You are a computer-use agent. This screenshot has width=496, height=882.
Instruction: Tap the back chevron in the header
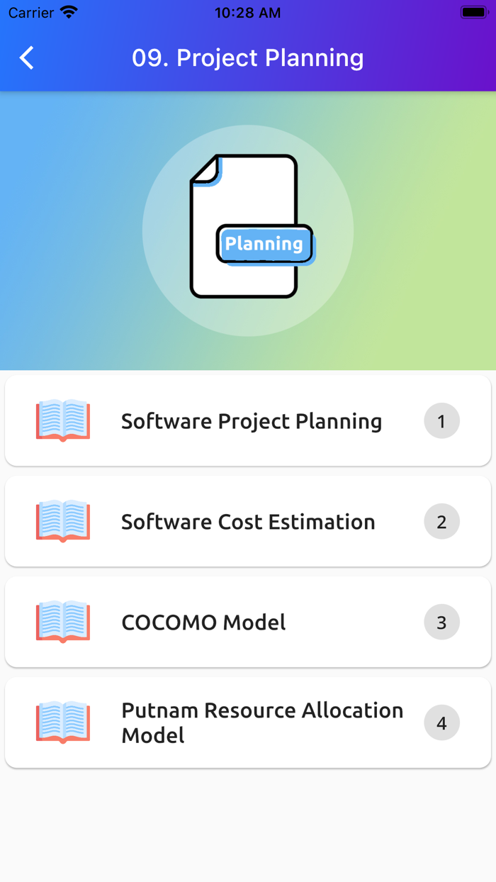(x=26, y=57)
